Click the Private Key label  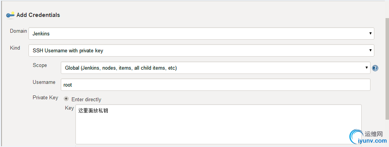click(x=45, y=98)
